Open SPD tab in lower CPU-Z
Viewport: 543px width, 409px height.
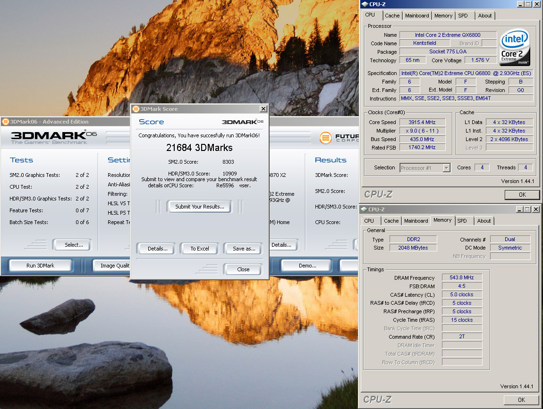[462, 221]
